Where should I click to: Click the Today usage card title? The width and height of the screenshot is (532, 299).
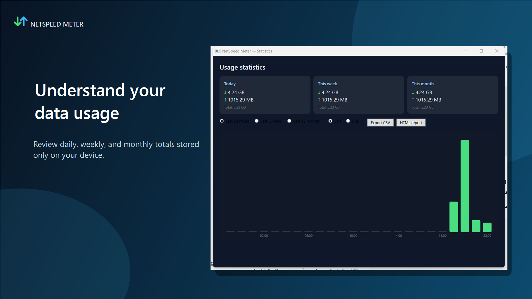click(x=230, y=84)
